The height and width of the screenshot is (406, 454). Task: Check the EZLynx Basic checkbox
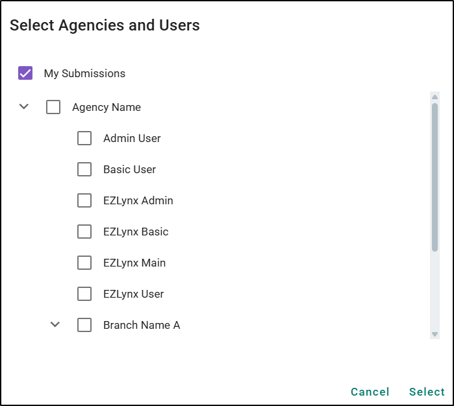point(84,232)
